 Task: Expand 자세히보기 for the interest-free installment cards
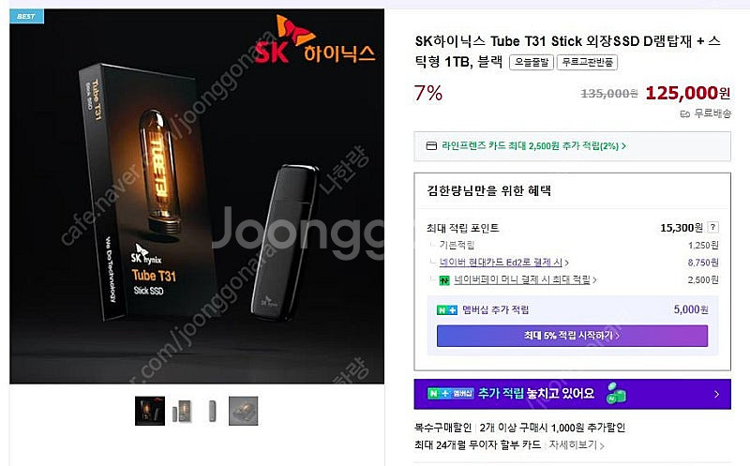coord(577,445)
